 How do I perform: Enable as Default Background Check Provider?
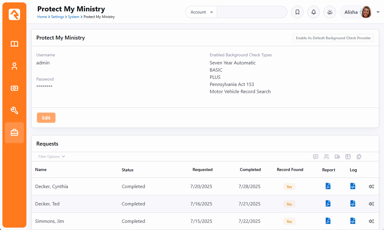tap(333, 38)
